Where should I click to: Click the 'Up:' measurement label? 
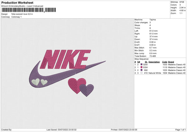(x=136, y=36)
